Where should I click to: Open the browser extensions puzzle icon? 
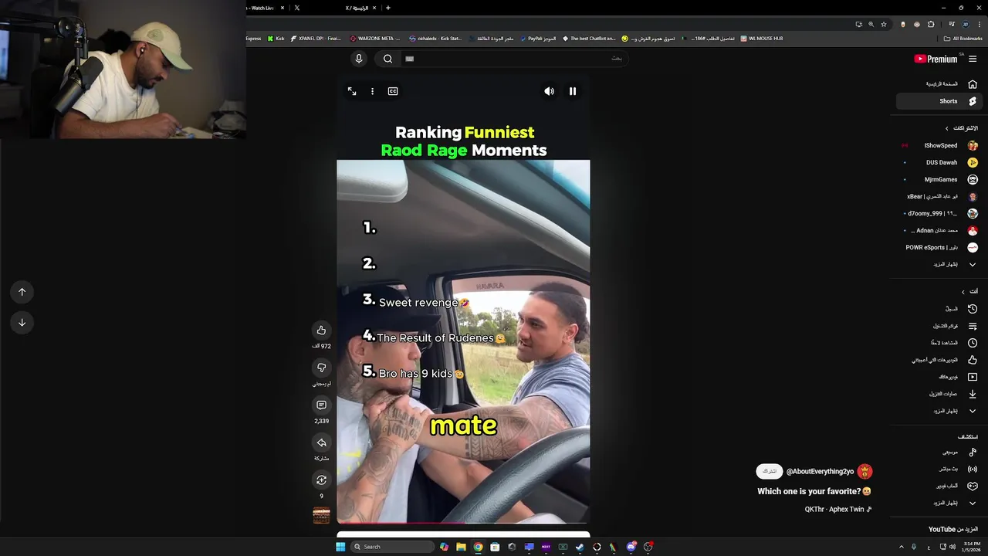click(931, 24)
